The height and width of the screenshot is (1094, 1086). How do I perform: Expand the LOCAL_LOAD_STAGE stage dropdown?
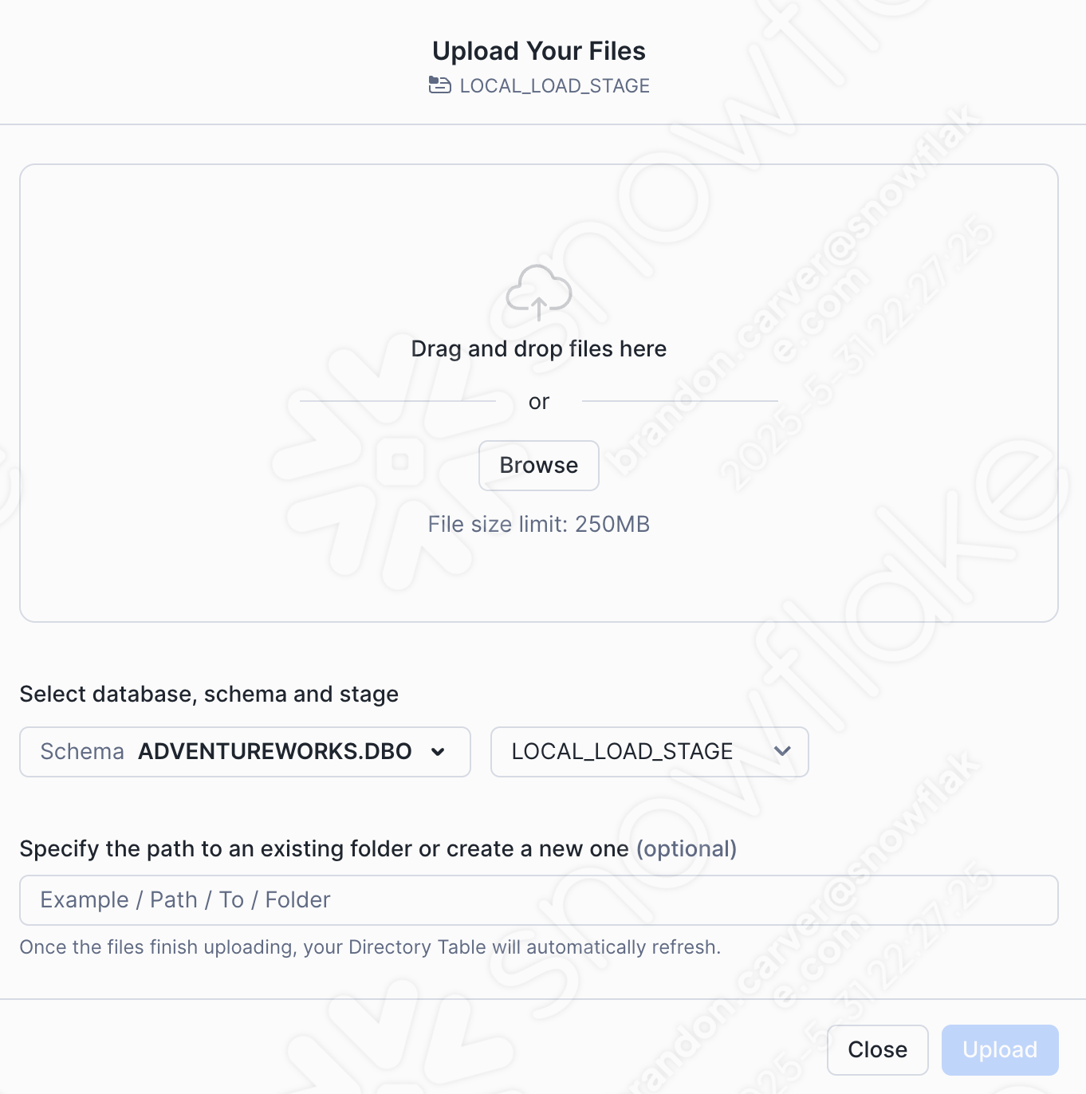[x=648, y=751]
